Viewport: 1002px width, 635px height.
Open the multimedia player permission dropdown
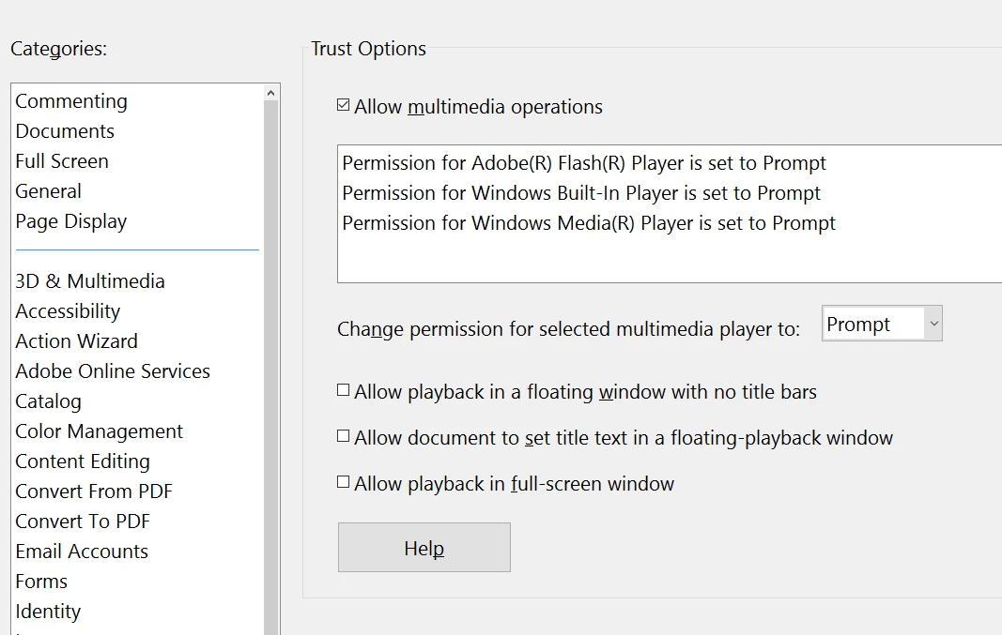[x=881, y=324]
